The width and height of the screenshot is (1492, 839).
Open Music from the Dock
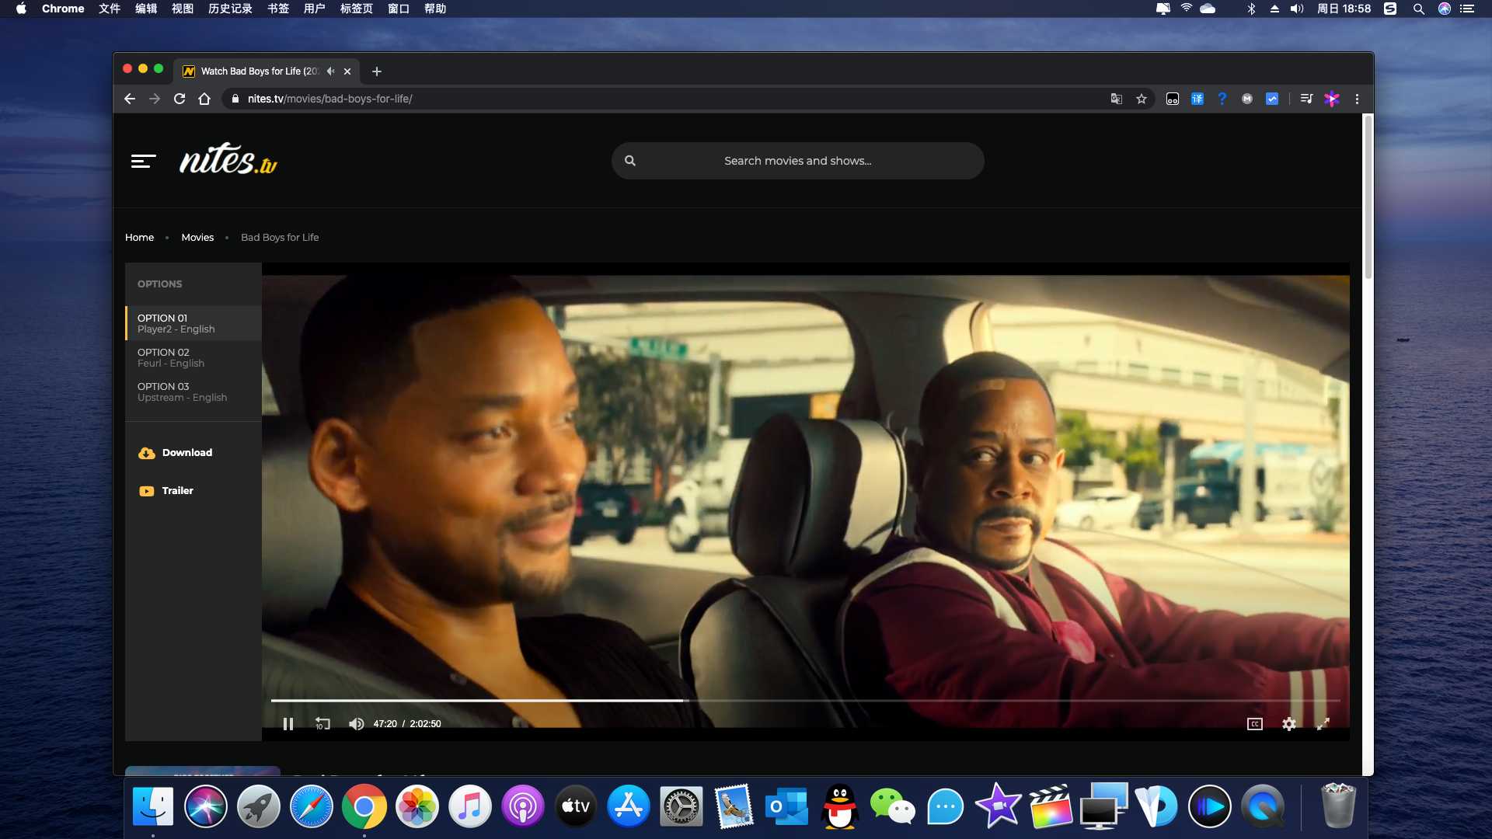pyautogui.click(x=470, y=806)
